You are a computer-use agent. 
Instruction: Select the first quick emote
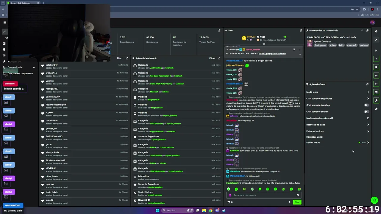(229, 189)
